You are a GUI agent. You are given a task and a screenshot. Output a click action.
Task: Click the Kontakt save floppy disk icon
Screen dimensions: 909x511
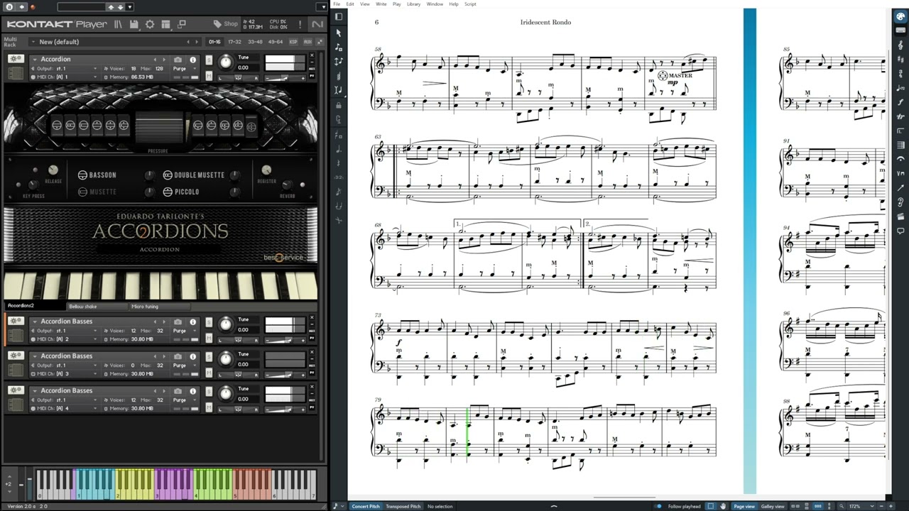tap(135, 24)
